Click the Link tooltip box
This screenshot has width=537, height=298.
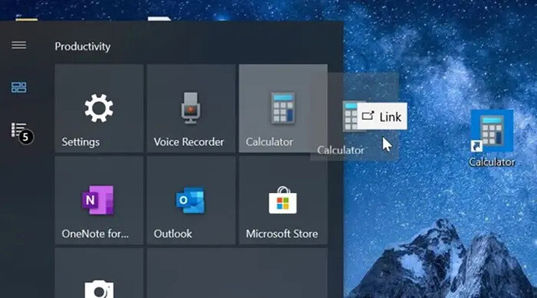click(382, 117)
